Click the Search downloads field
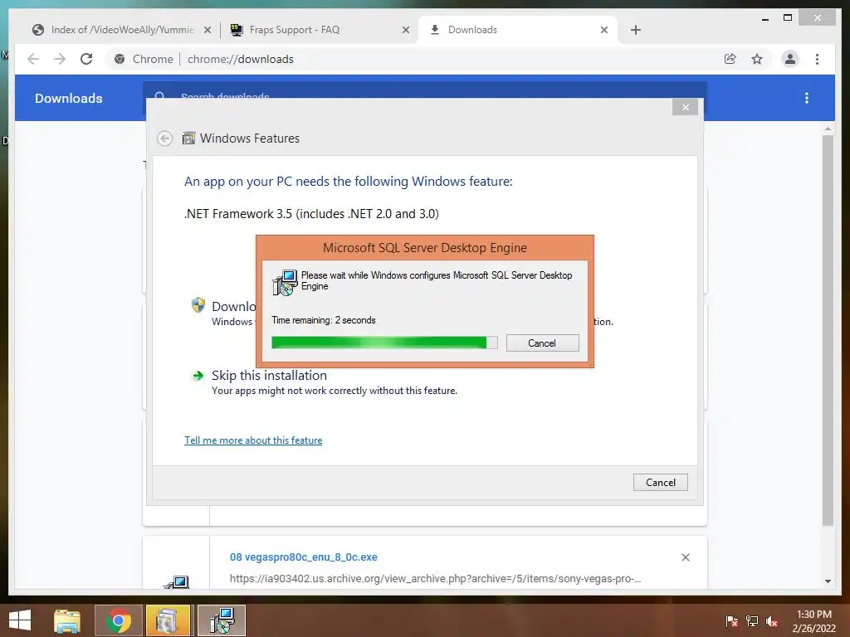The image size is (850, 637). 425,90
